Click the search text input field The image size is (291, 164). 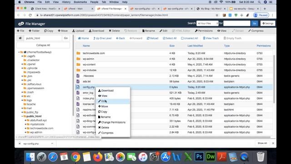[x=237, y=23]
